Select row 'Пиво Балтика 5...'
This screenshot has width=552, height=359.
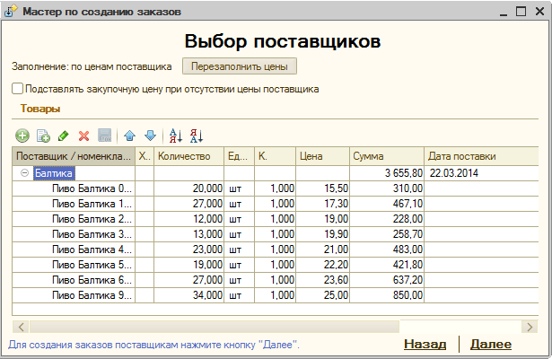276,265
